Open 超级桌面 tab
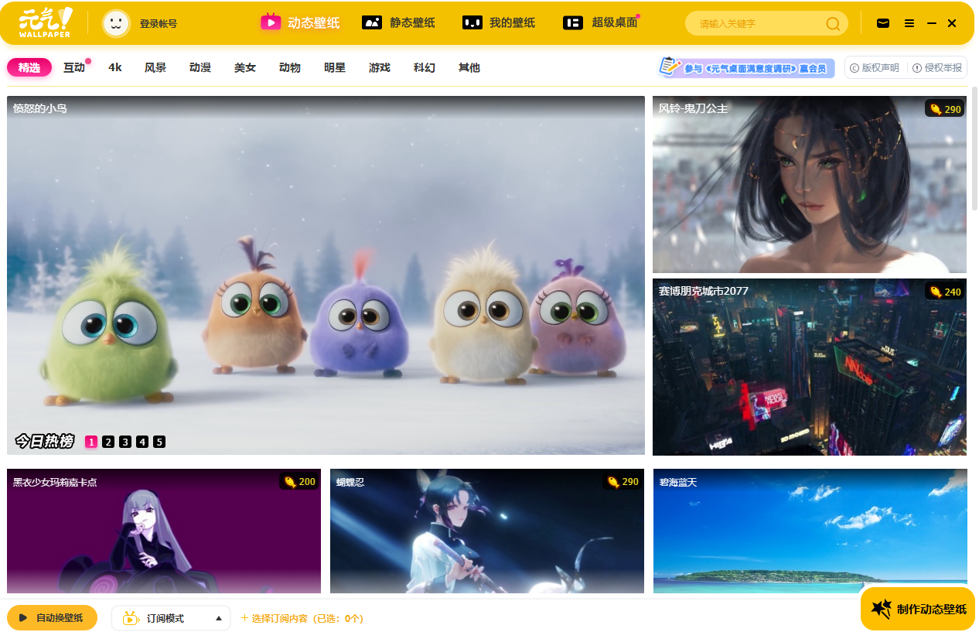The image size is (979, 632). [x=601, y=22]
